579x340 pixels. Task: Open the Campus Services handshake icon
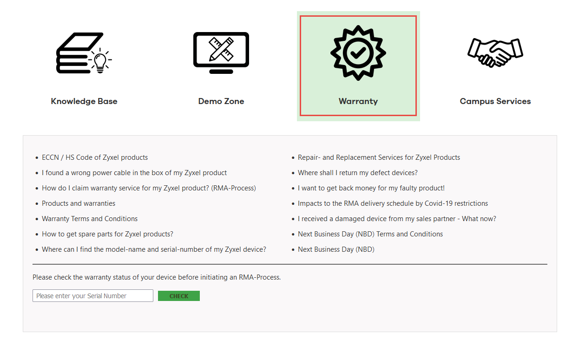point(495,52)
